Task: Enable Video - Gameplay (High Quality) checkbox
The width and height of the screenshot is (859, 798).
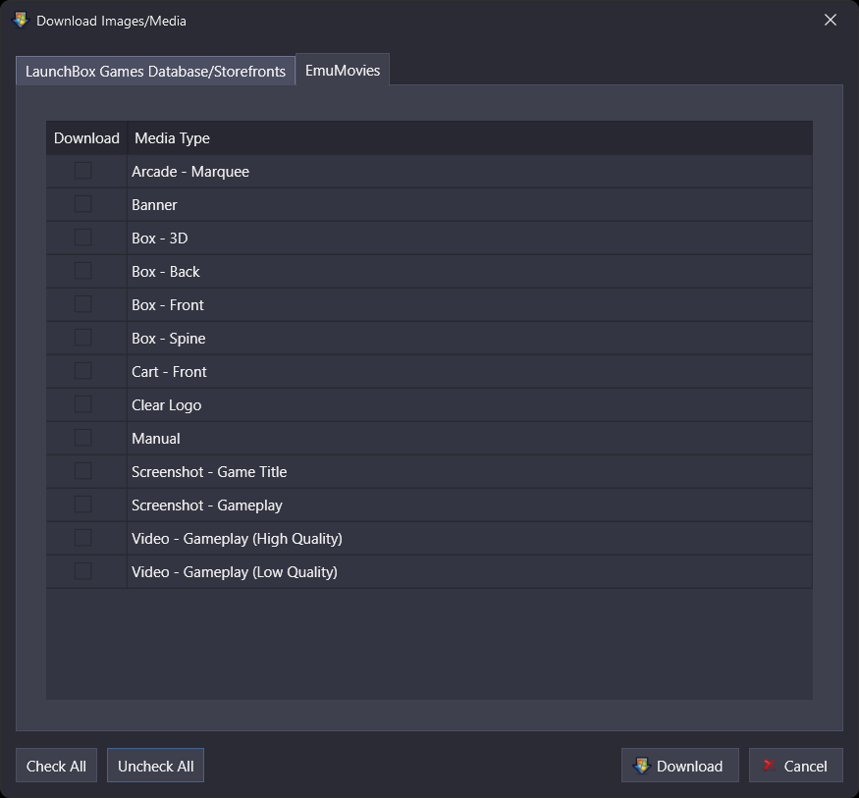Action: pos(82,539)
